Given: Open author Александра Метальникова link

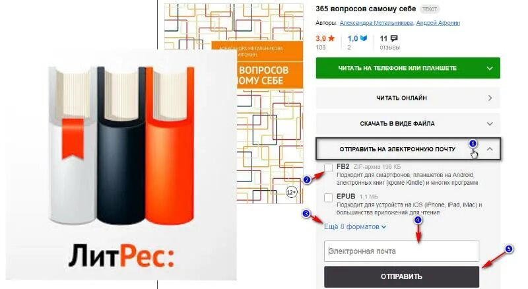Looking at the screenshot, I should [x=376, y=23].
